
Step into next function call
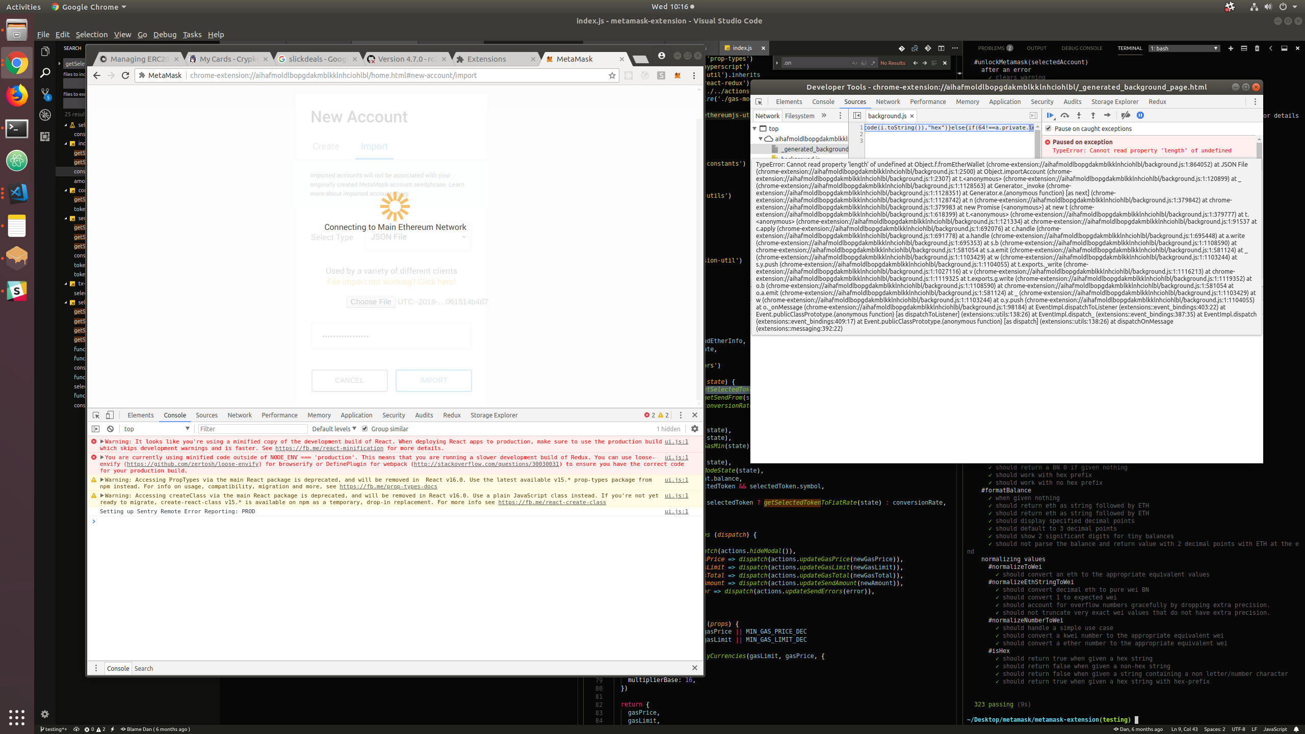[1079, 116]
